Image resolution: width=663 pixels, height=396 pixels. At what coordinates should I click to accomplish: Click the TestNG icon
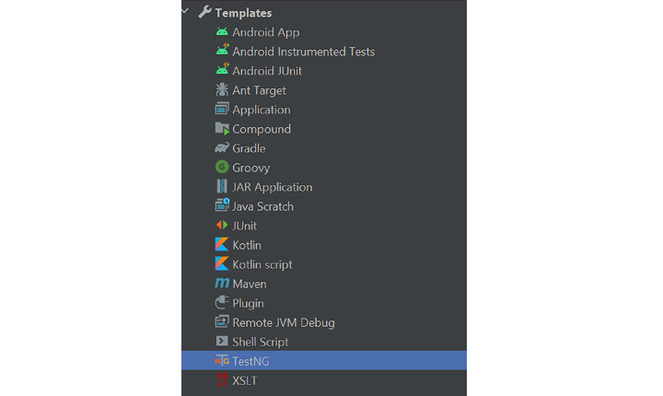[x=221, y=361]
